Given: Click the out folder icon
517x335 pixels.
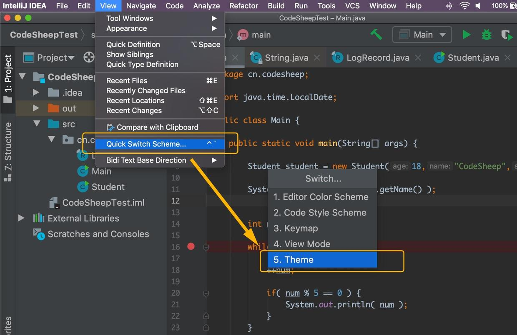Looking at the screenshot, I should [x=53, y=108].
